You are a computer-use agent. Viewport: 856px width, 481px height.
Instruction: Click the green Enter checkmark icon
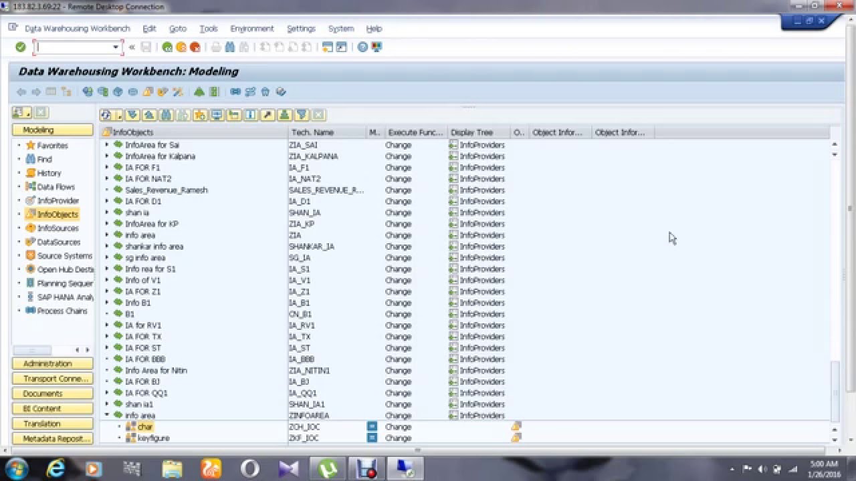(20, 47)
